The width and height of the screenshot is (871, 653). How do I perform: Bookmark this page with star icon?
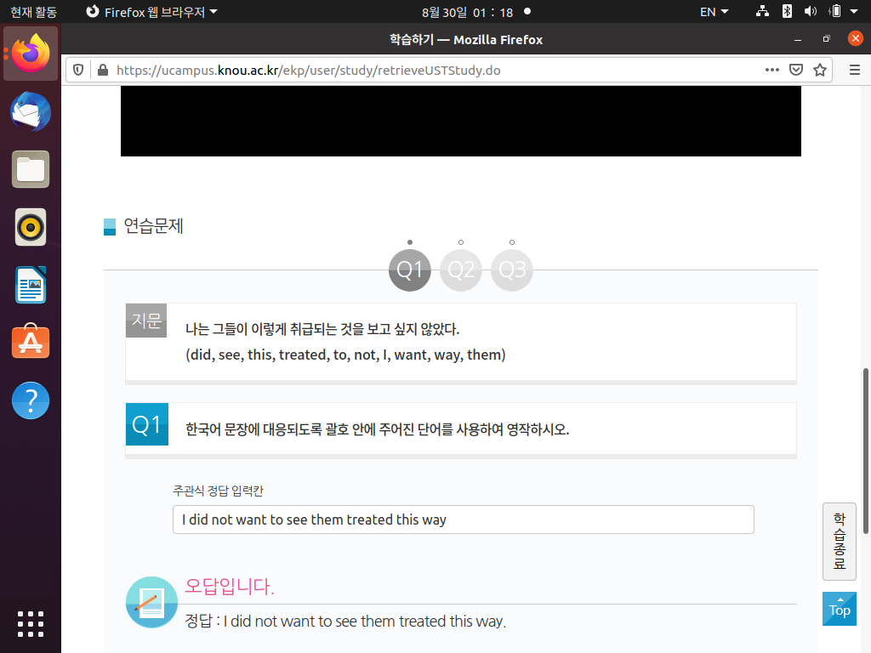[820, 71]
